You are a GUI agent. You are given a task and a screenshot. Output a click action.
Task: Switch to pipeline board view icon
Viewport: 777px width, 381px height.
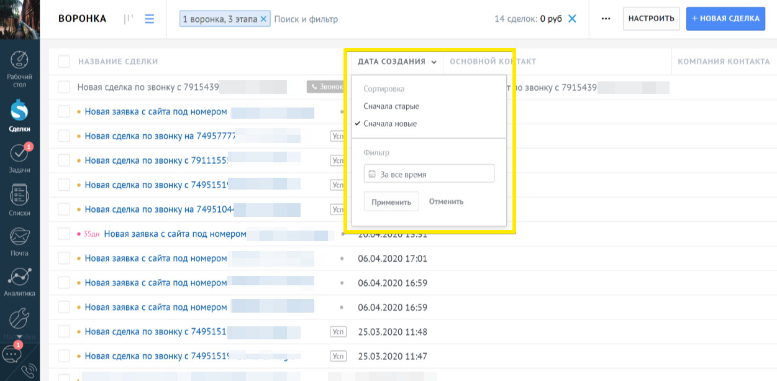coord(129,19)
